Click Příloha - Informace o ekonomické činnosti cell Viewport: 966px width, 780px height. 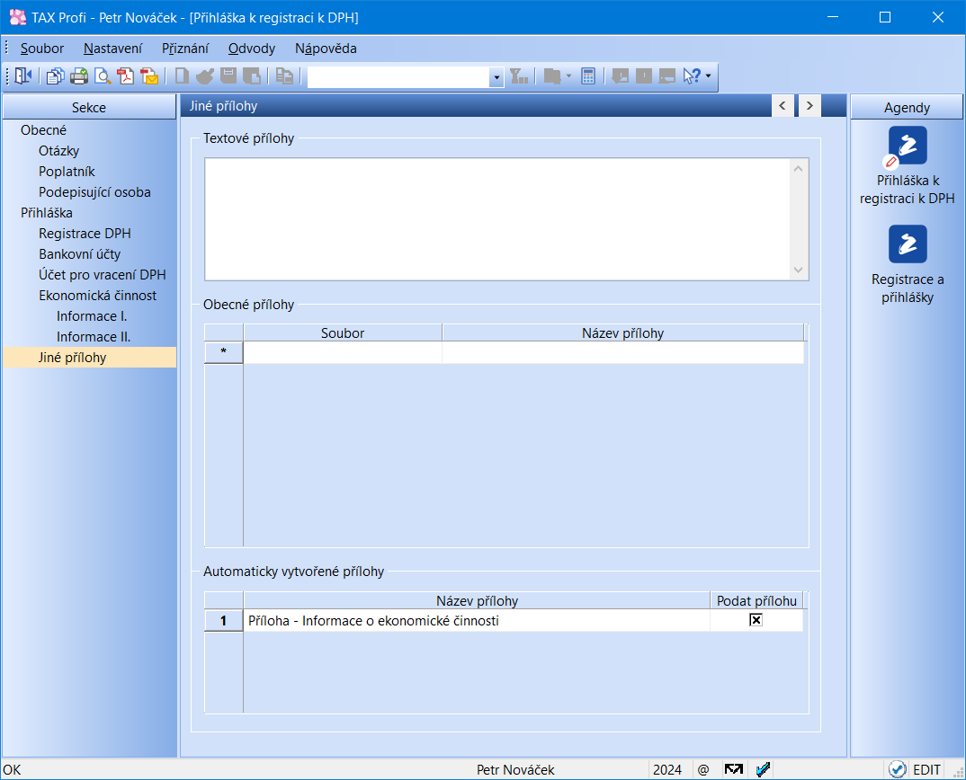click(477, 621)
